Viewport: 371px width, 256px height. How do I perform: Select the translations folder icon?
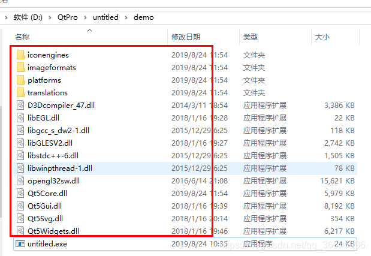[x=20, y=92]
